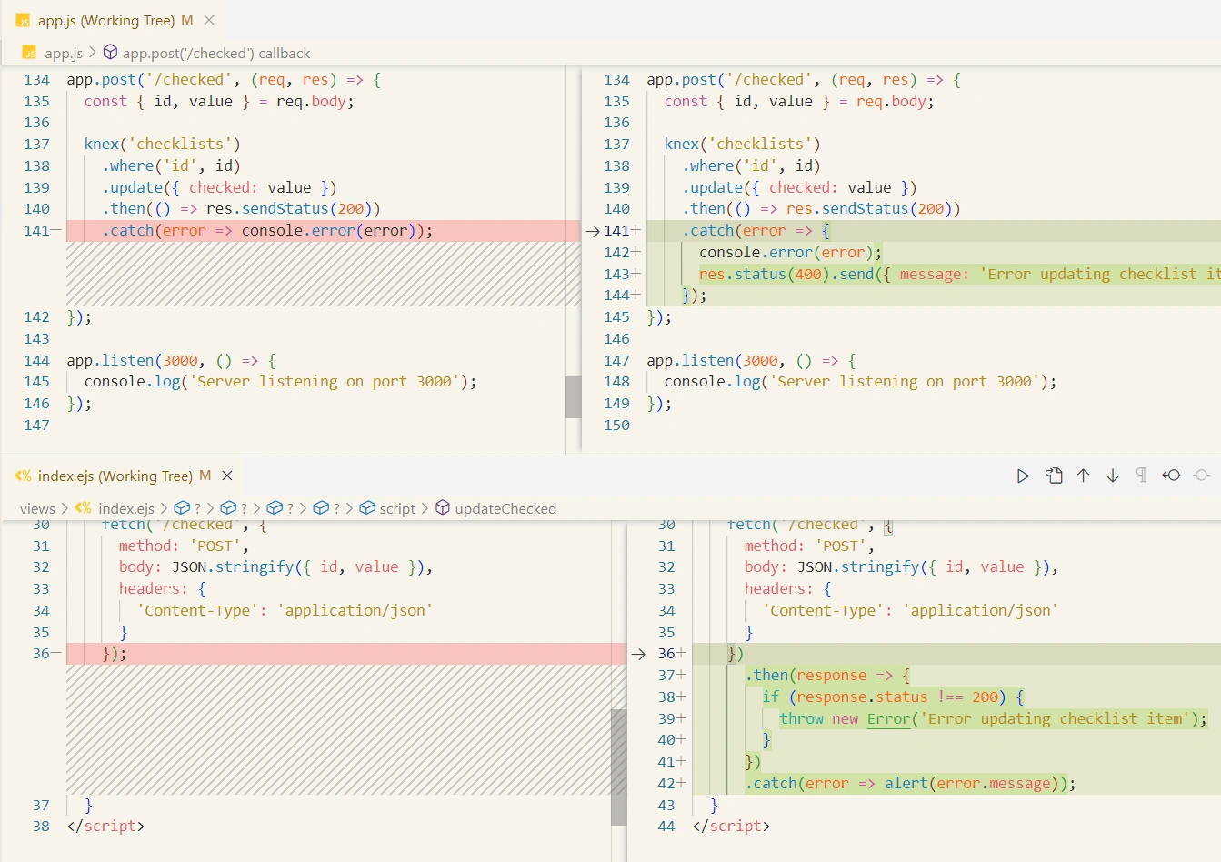Click added line '.then(response => {'
The image size is (1221, 862).
pos(827,676)
